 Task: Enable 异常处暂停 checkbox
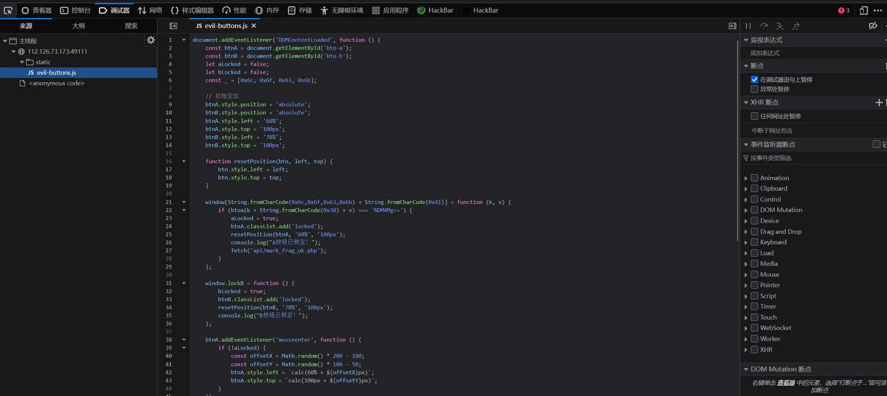[x=754, y=89]
